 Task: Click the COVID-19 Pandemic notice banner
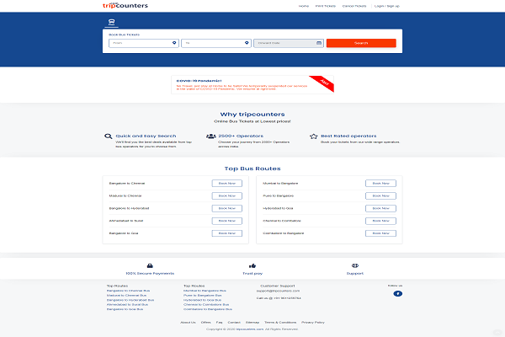coord(252,84)
